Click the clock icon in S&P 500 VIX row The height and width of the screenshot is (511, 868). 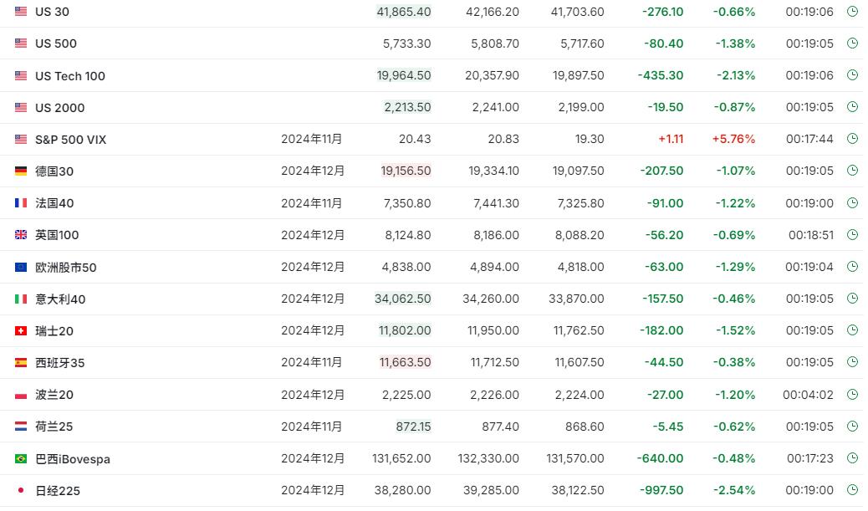(x=852, y=139)
